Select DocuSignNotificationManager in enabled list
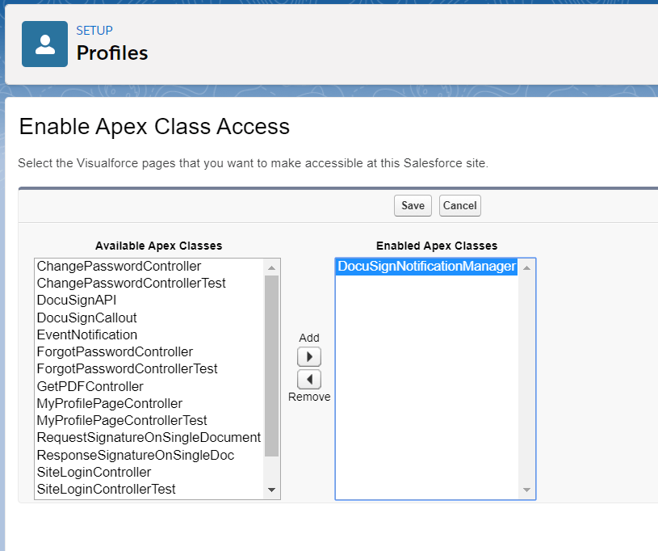This screenshot has width=658, height=551. pos(426,267)
